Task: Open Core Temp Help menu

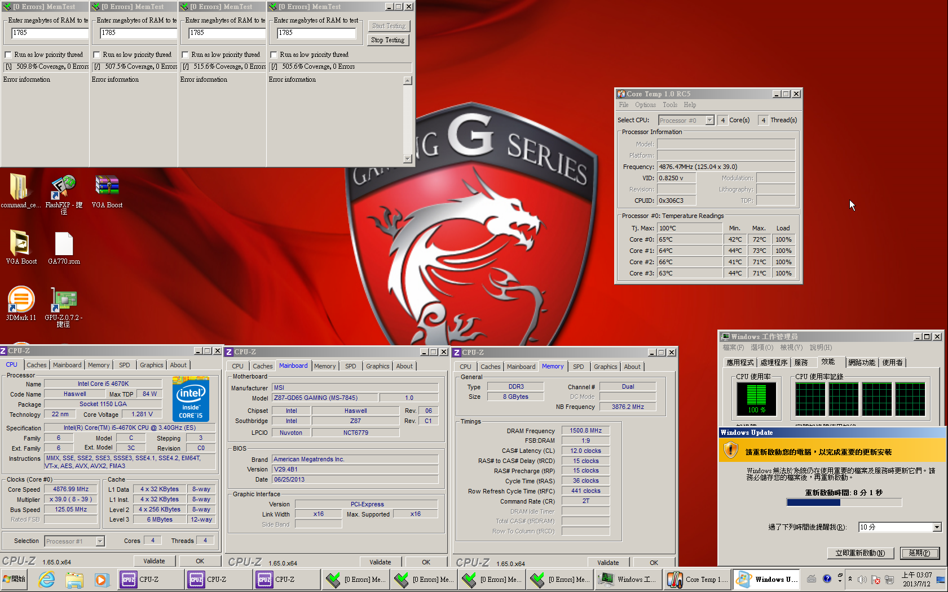Action: coord(690,105)
